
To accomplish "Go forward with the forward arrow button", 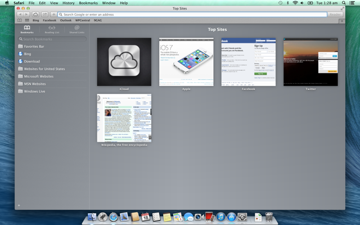I will pyautogui.click(x=26, y=14).
